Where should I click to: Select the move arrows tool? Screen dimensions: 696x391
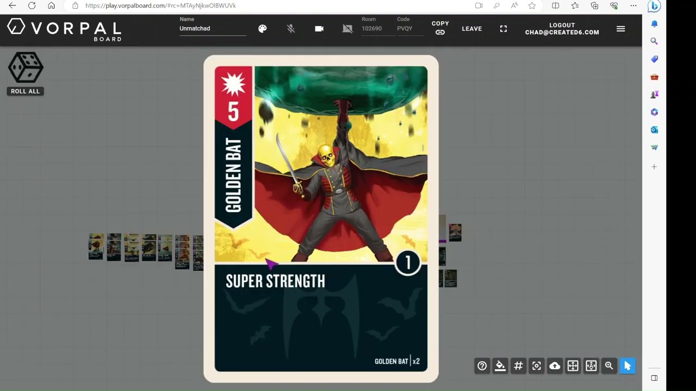573,366
